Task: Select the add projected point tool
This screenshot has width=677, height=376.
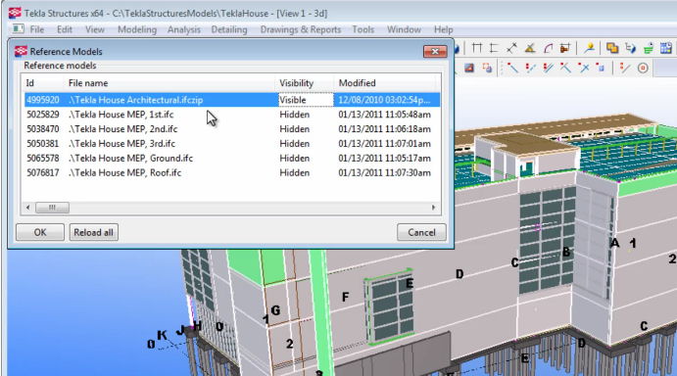Action: (x=565, y=68)
